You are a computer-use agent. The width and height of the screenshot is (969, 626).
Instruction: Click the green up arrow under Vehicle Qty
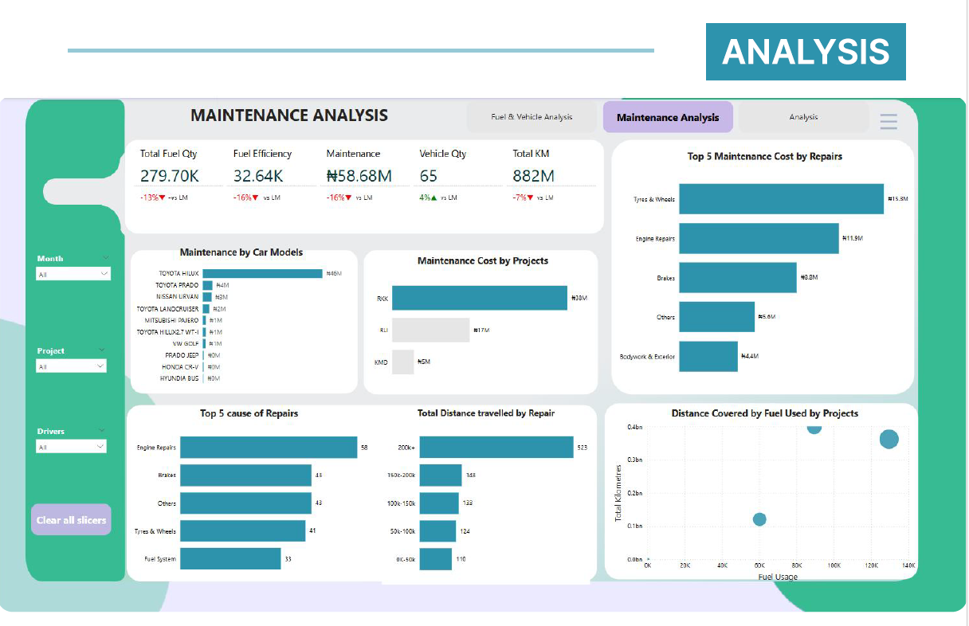coord(434,198)
